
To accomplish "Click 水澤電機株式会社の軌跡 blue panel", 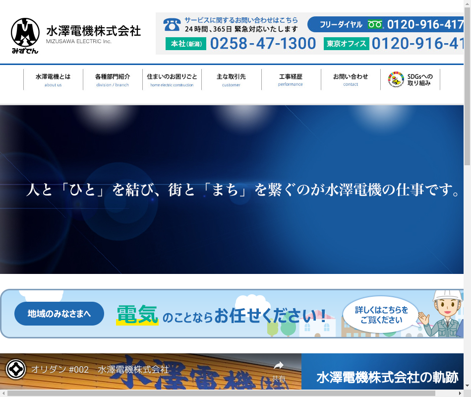I will 387,377.
